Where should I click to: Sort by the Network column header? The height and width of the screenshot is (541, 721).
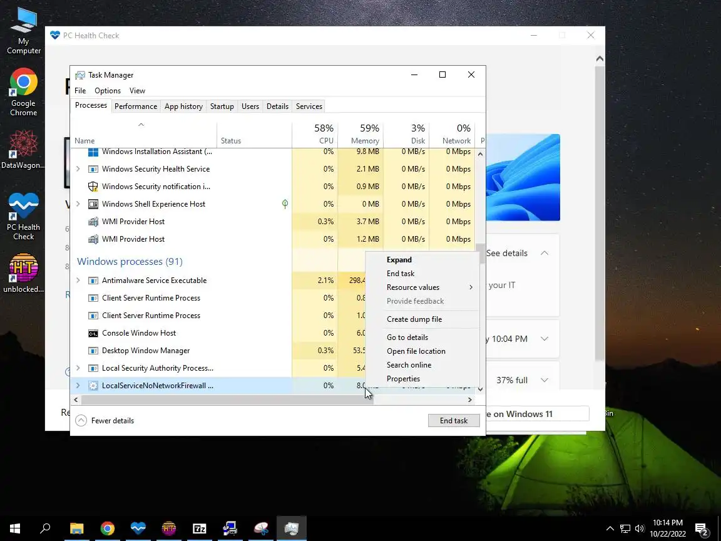tap(451, 134)
